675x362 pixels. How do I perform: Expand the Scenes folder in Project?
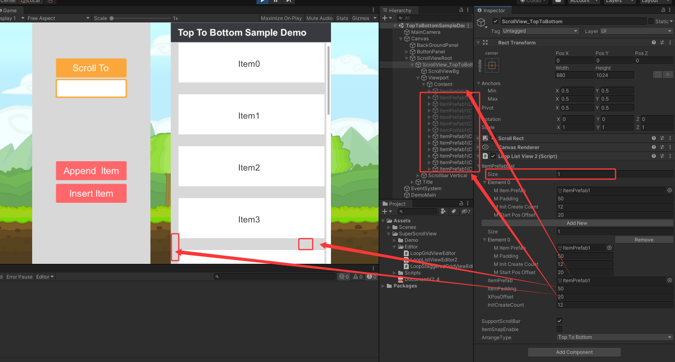pos(388,227)
